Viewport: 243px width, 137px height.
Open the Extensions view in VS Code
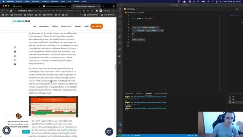(120, 36)
